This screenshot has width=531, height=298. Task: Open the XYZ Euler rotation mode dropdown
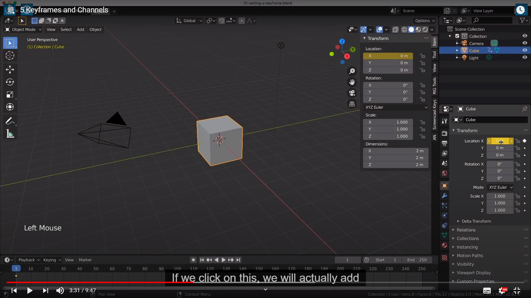pyautogui.click(x=396, y=107)
